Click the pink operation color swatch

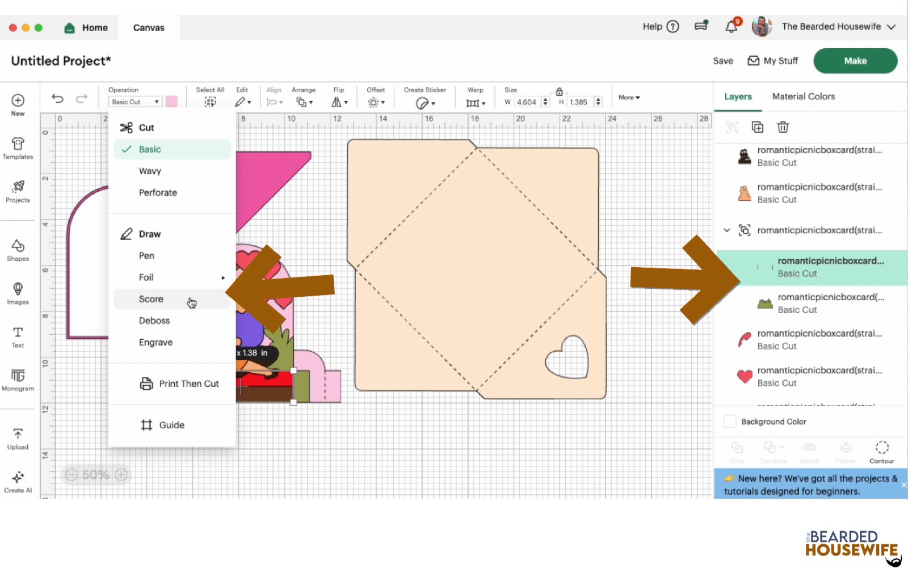click(171, 102)
